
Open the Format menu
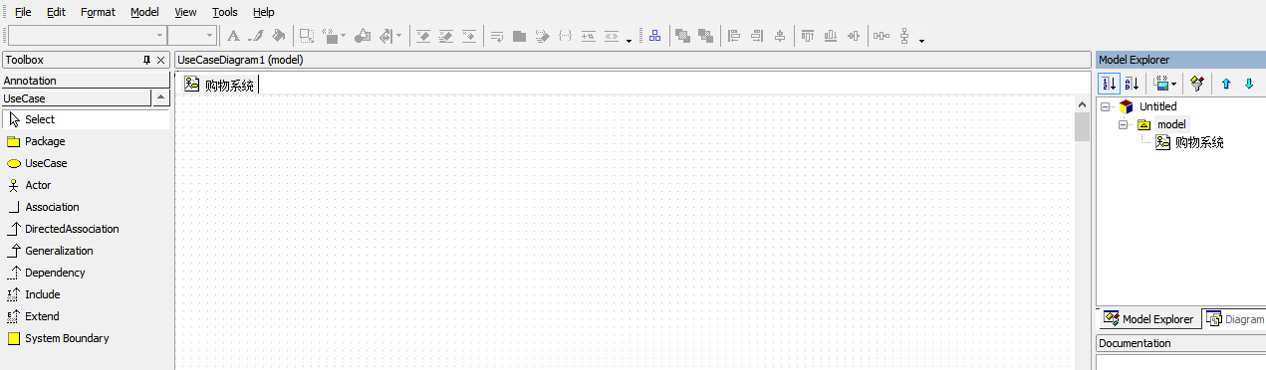click(x=98, y=12)
